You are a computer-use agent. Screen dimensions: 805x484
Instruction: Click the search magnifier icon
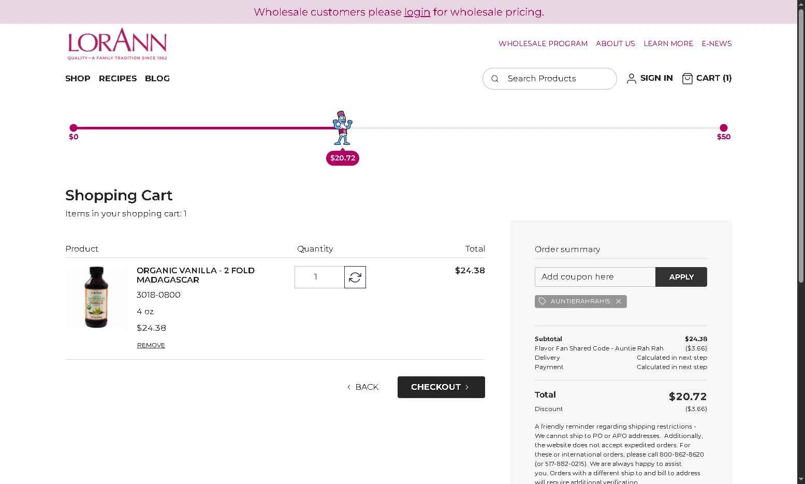point(495,79)
